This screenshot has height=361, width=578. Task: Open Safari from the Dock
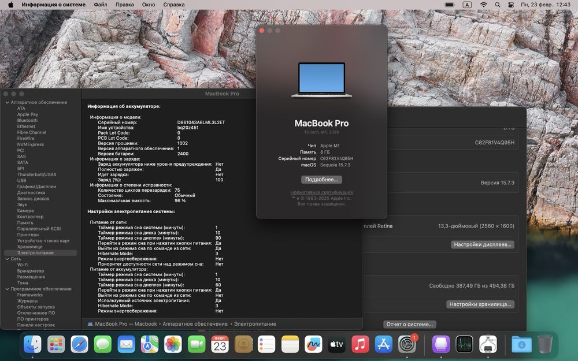coord(80,344)
